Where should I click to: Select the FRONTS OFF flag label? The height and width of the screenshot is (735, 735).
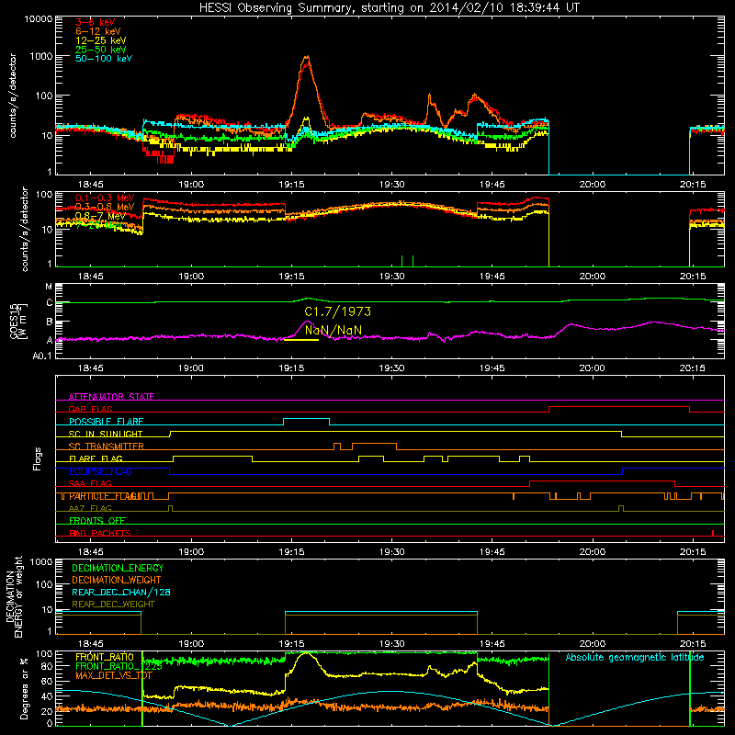pos(97,521)
